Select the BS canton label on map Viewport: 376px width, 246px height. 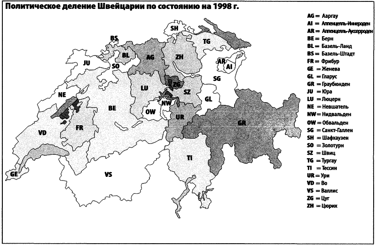point(114,38)
